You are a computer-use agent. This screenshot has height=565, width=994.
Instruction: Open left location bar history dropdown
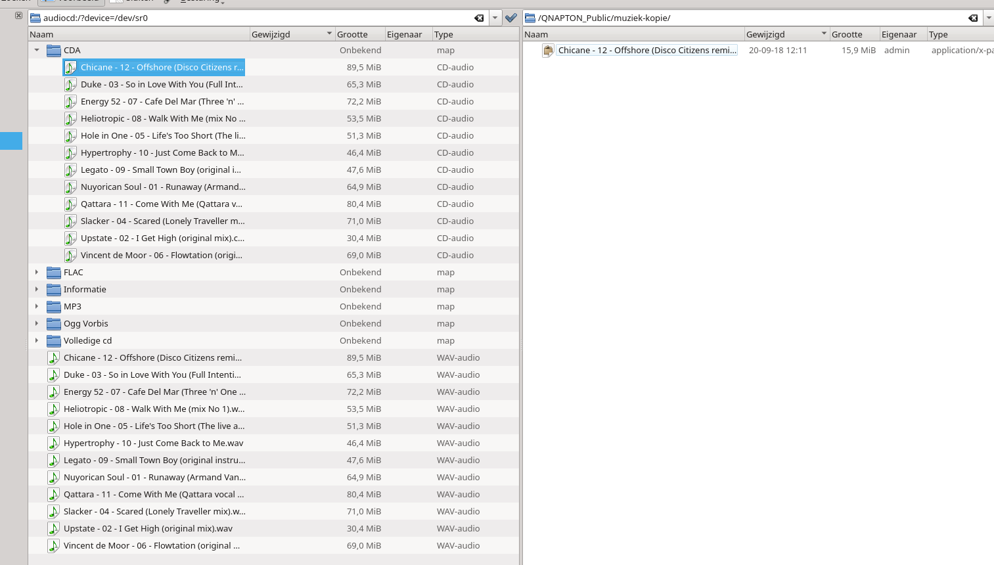(495, 18)
